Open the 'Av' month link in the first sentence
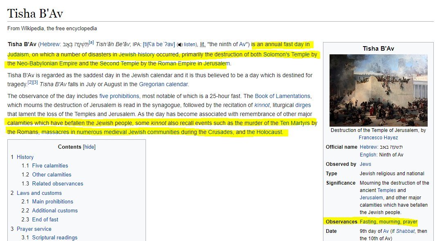This screenshot has width=435, height=241. pos(242,45)
